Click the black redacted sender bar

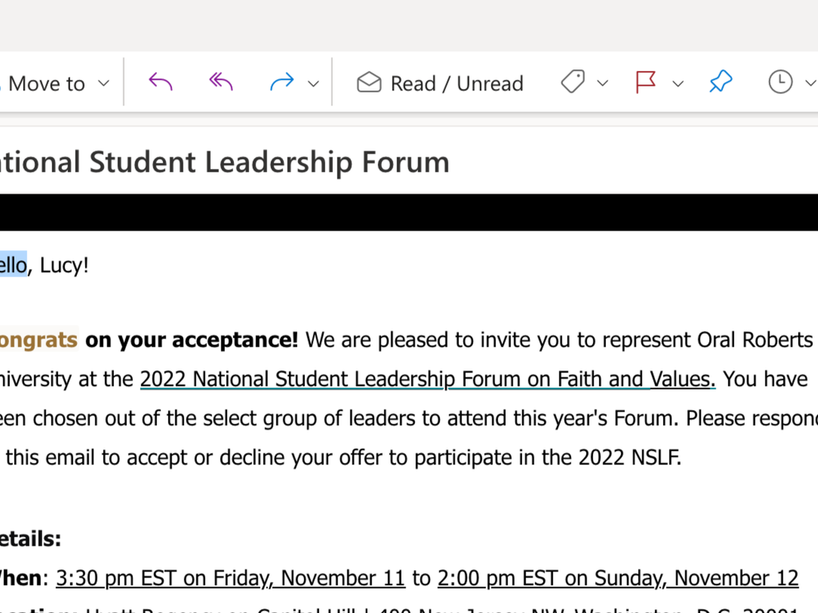[x=409, y=212]
